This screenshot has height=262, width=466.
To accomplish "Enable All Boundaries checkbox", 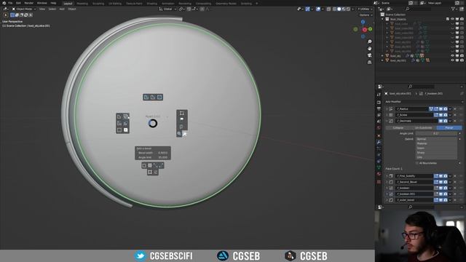I will tap(417, 163).
